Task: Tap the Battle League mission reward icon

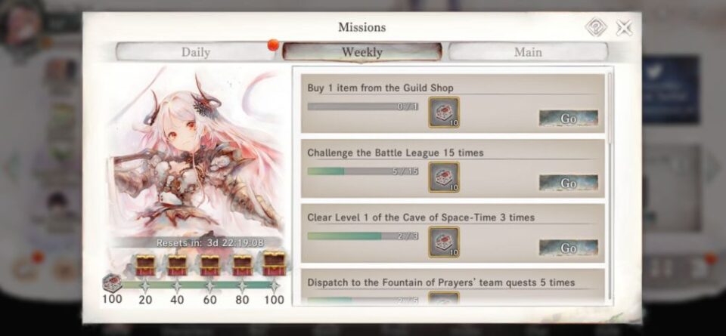Action: pyautogui.click(x=444, y=177)
